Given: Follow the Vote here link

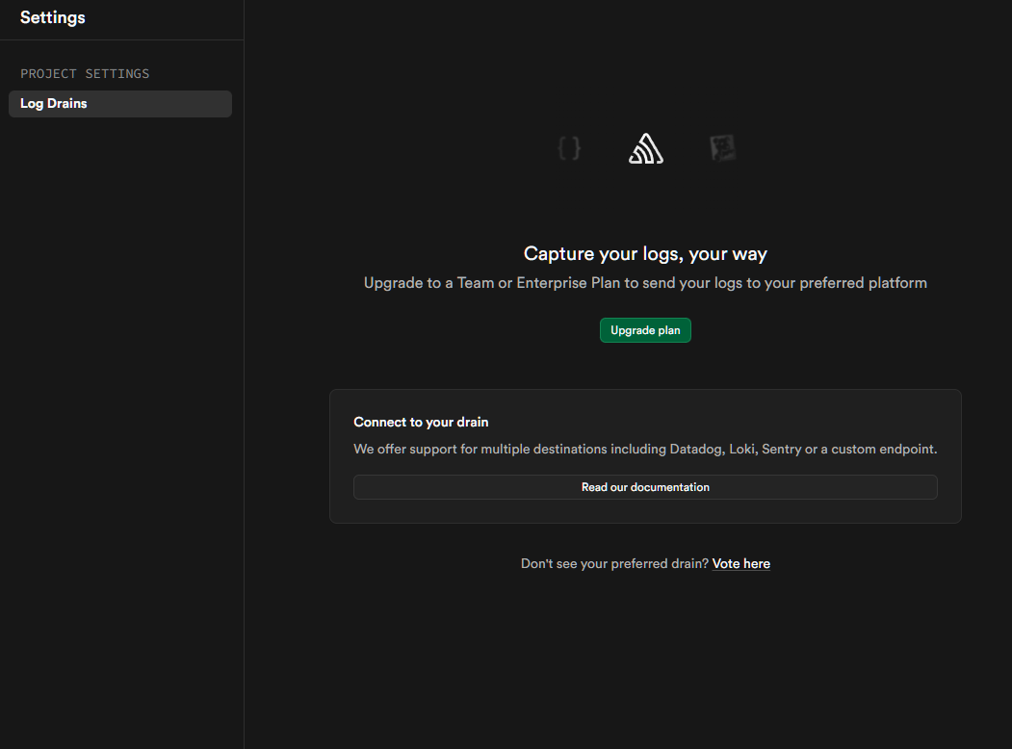Looking at the screenshot, I should coord(740,564).
